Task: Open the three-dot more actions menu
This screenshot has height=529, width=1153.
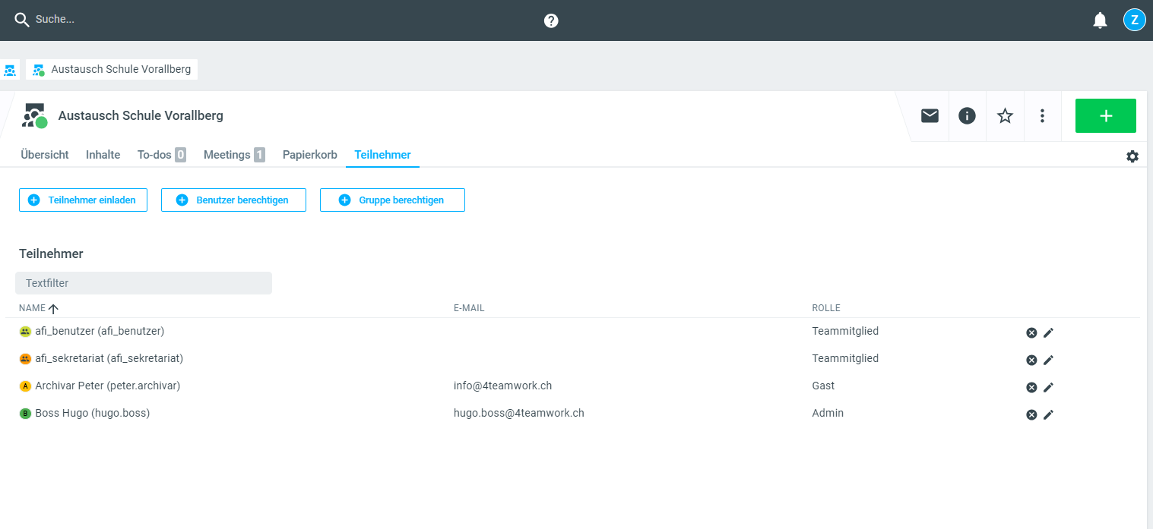Action: [x=1042, y=115]
